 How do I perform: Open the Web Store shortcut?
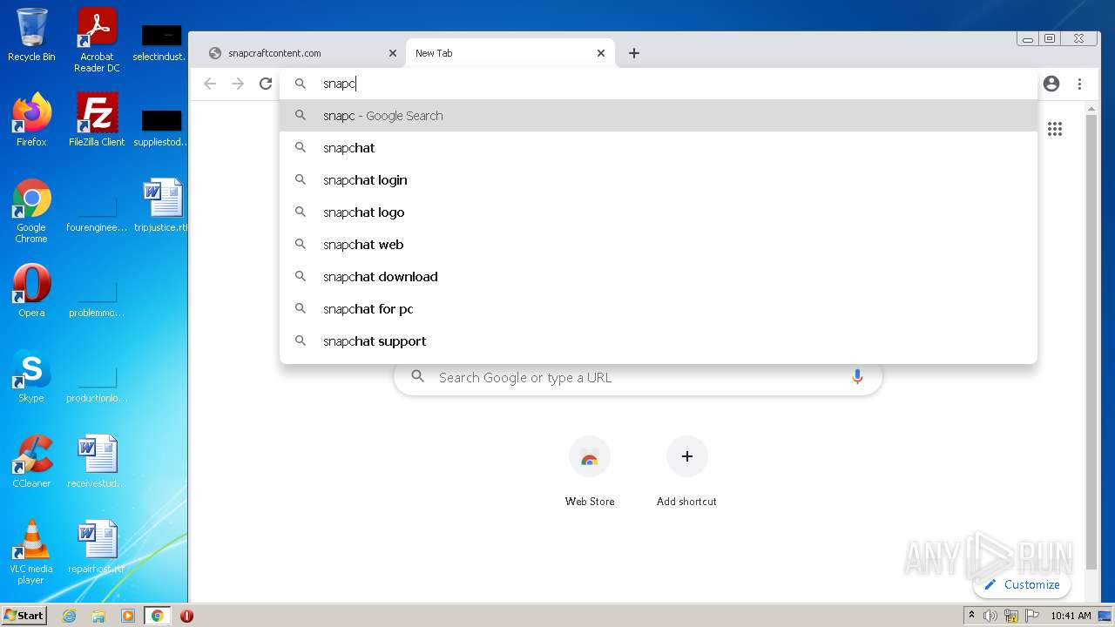click(590, 472)
